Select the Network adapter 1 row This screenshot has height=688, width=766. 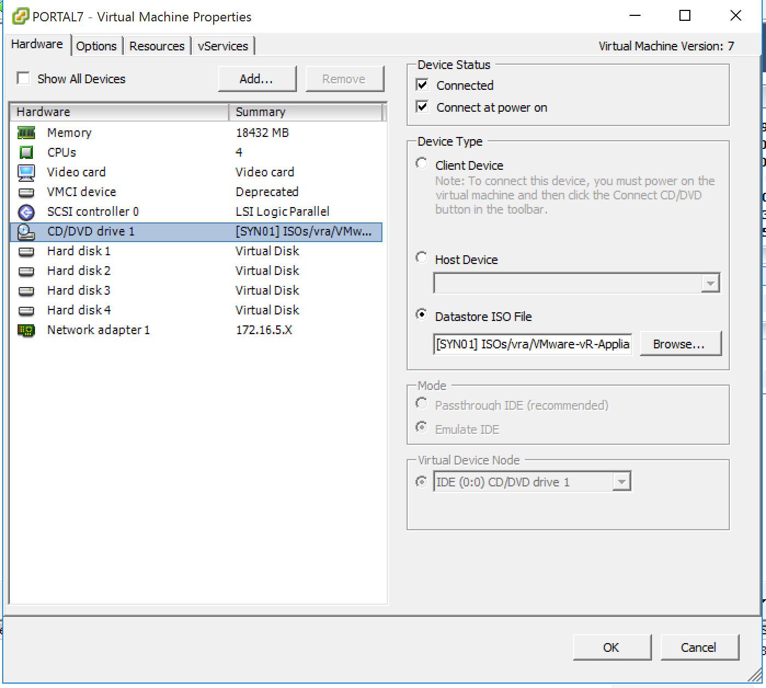[196, 330]
